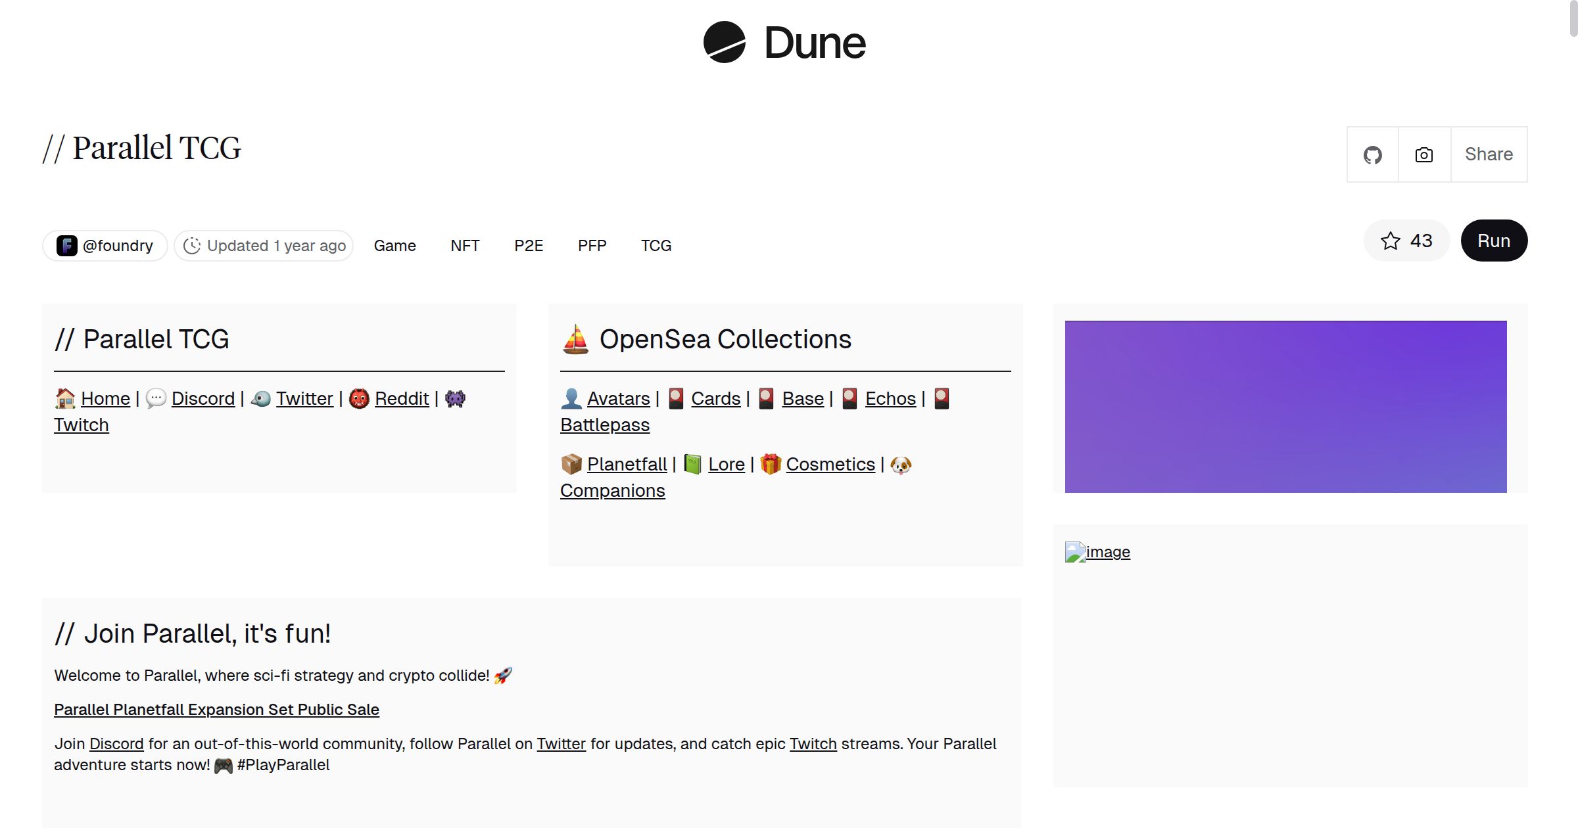Select the Game tag

[394, 246]
